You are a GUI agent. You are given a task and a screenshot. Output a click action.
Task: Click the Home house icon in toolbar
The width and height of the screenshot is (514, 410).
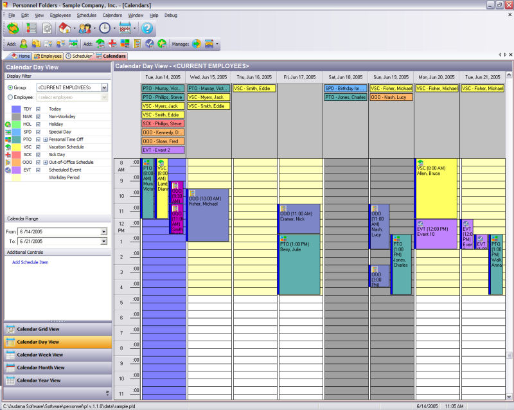64,28
